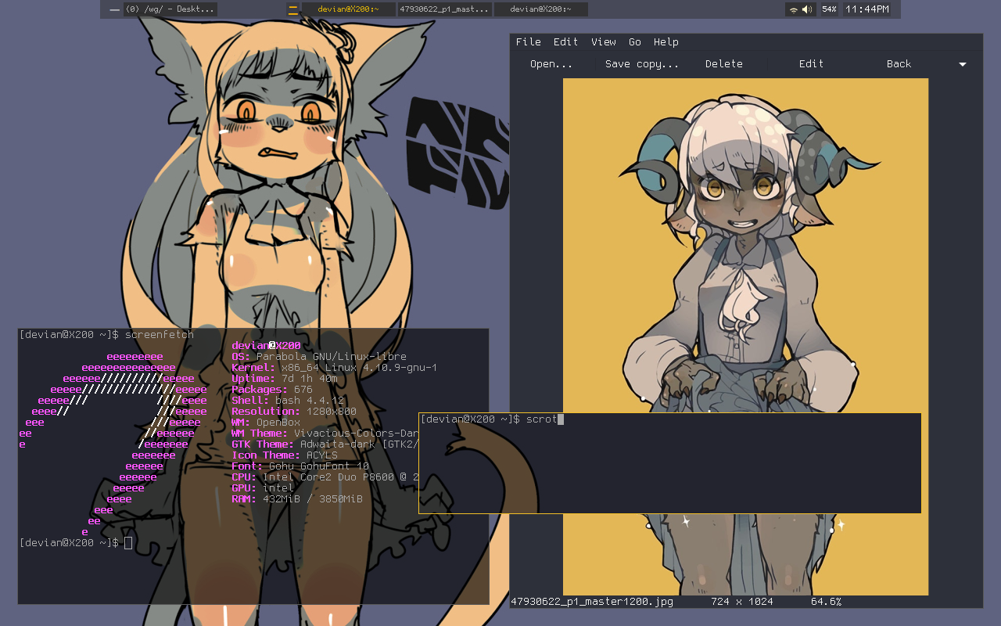This screenshot has height=626, width=1001.
Task: Click the GPU: intel line
Action: click(x=263, y=488)
